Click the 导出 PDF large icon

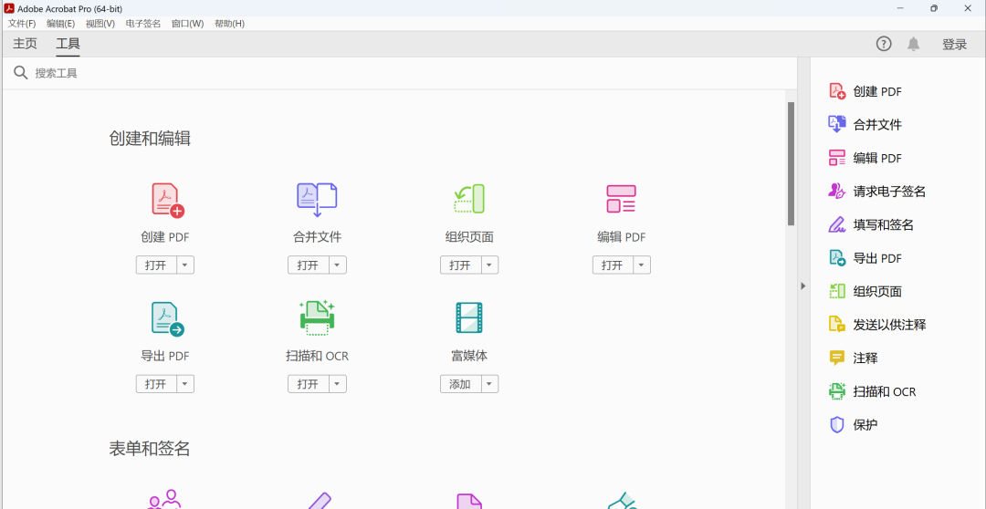tap(167, 319)
